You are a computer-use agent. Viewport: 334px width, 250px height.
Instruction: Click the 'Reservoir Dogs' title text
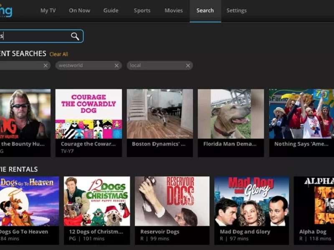click(x=160, y=232)
